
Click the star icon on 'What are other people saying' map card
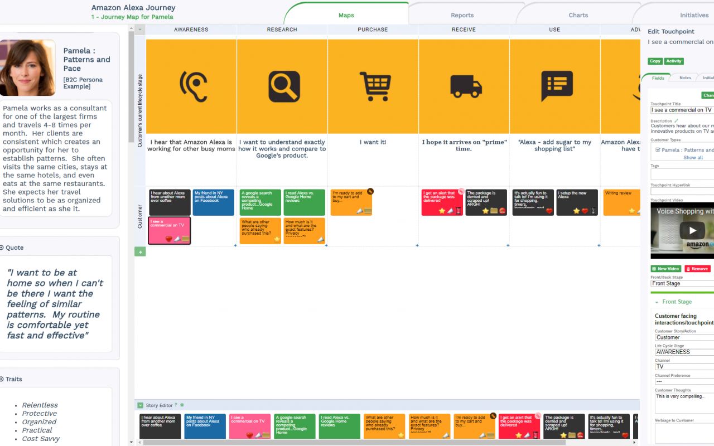(x=277, y=239)
